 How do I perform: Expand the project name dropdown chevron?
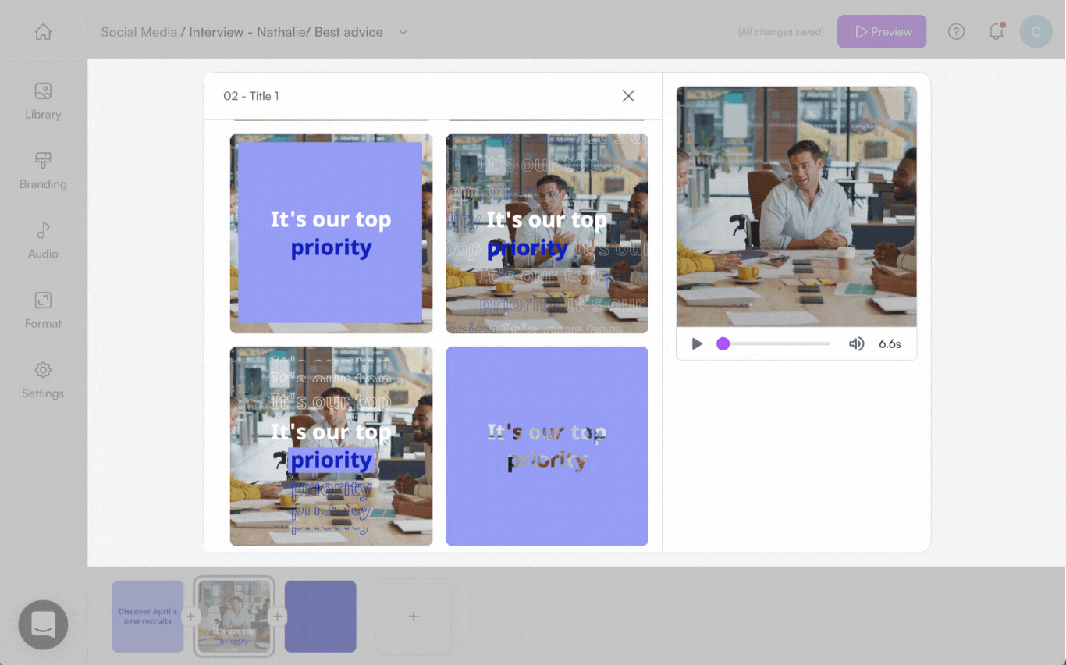403,32
